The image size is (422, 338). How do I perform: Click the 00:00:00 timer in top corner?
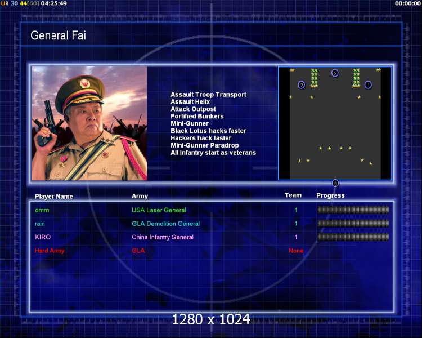407,3
